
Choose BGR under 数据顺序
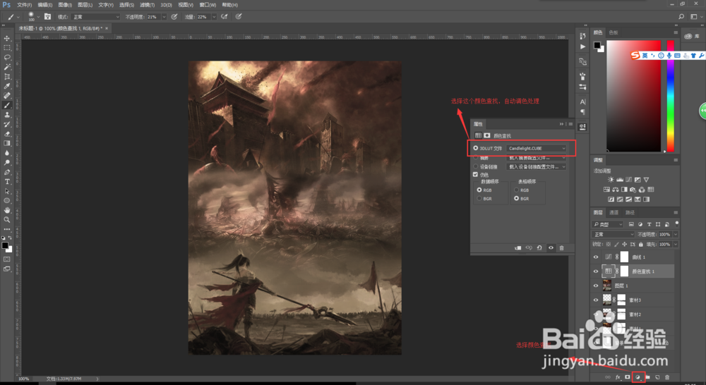pyautogui.click(x=479, y=198)
